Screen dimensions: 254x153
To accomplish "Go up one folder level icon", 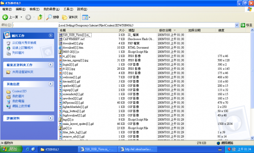I will (x=40, y=17).
